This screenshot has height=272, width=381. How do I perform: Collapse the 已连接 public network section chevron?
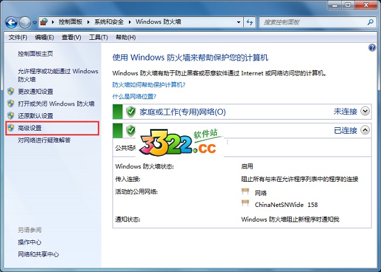coord(365,130)
